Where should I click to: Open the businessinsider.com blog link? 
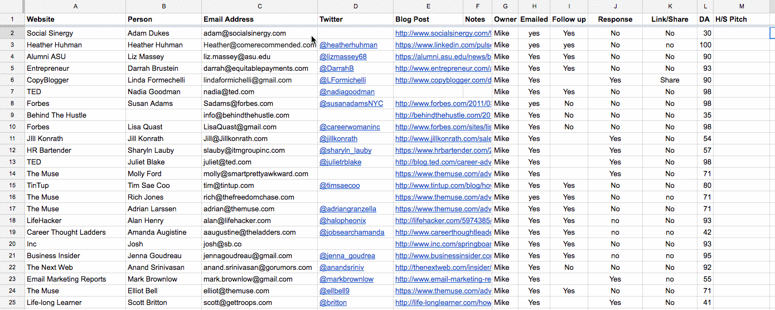[443, 256]
